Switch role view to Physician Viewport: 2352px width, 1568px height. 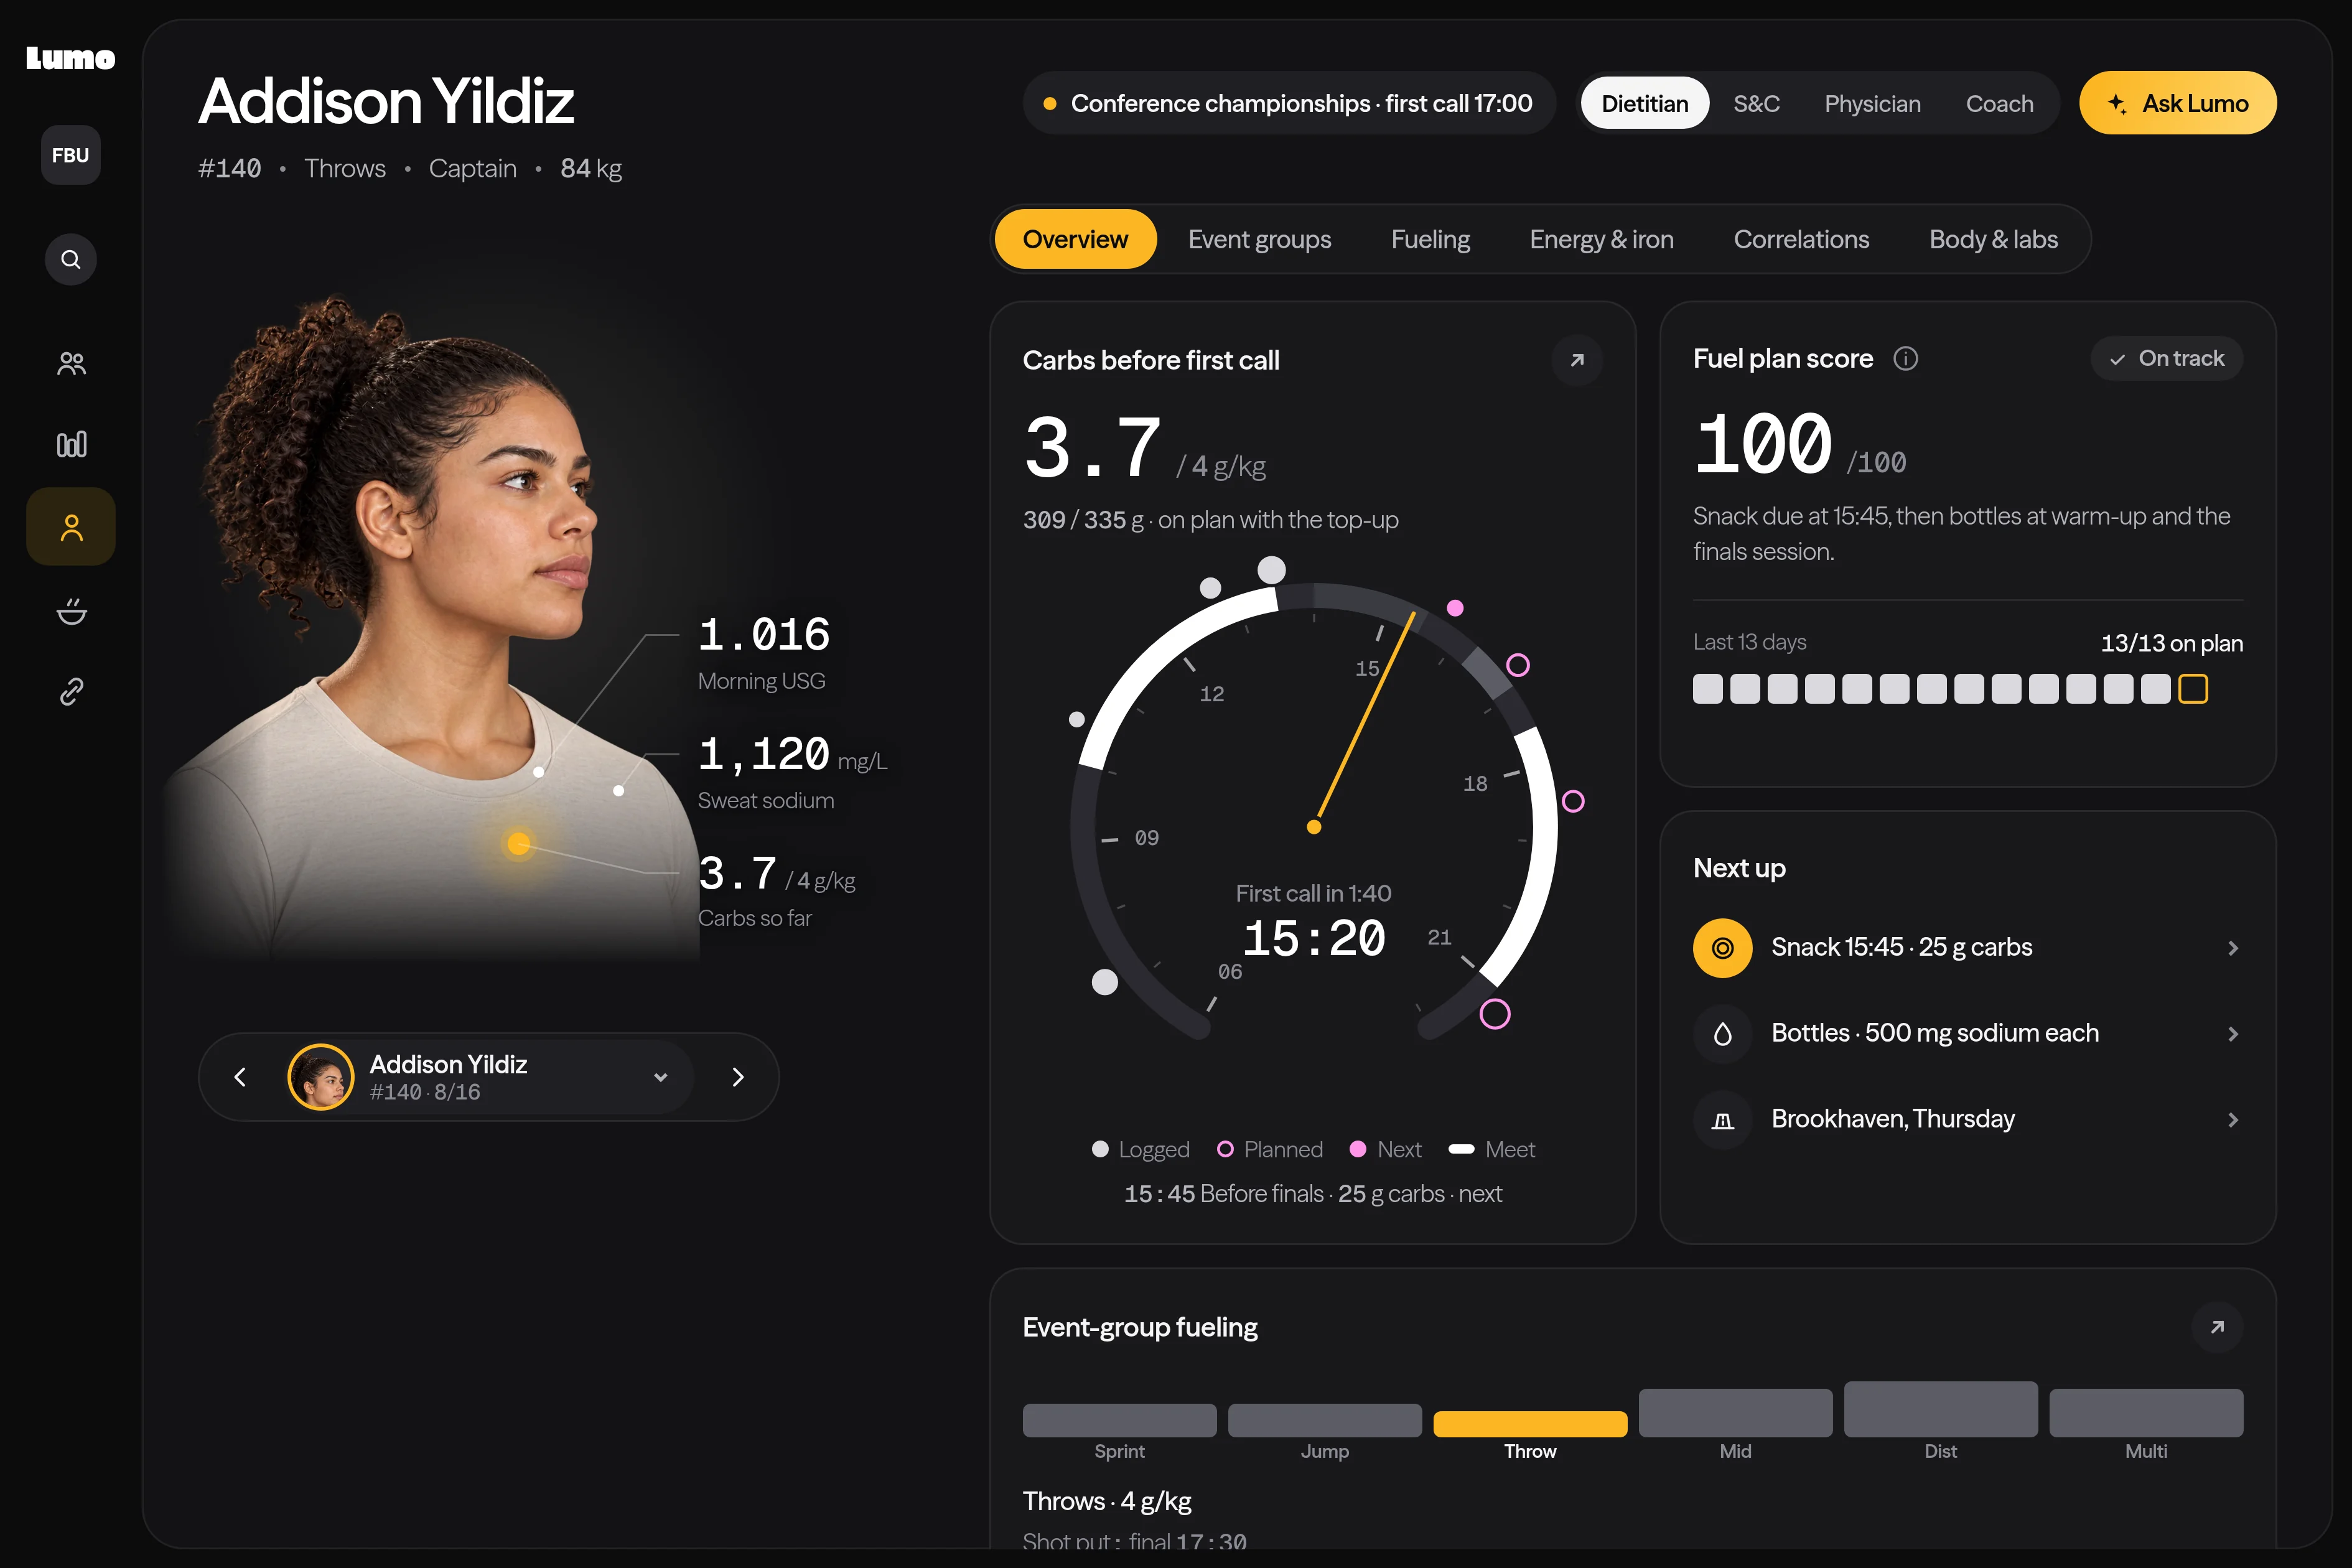pos(1872,103)
